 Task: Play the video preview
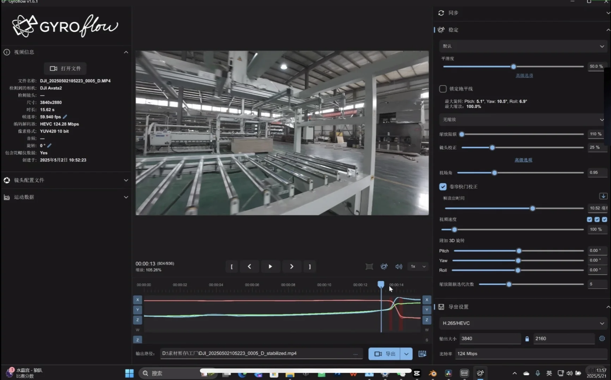tap(270, 267)
